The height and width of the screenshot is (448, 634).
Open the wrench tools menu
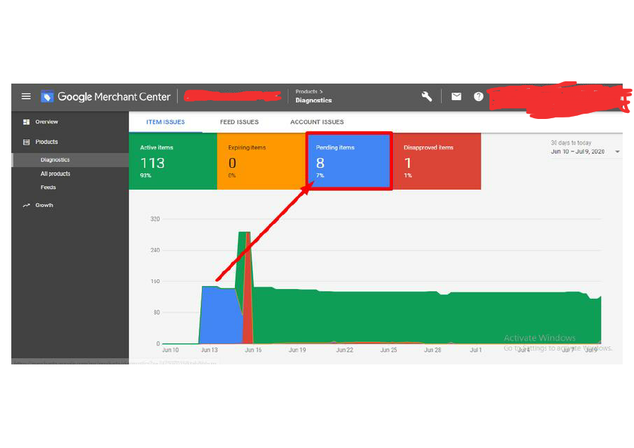427,96
